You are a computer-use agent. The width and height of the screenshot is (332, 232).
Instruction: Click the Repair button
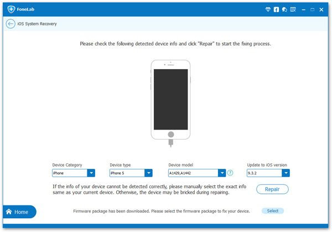coord(272,189)
